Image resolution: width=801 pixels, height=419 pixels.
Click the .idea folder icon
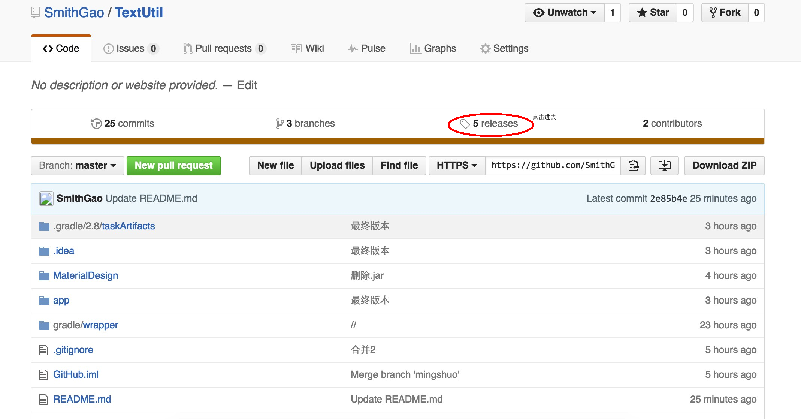pos(44,251)
